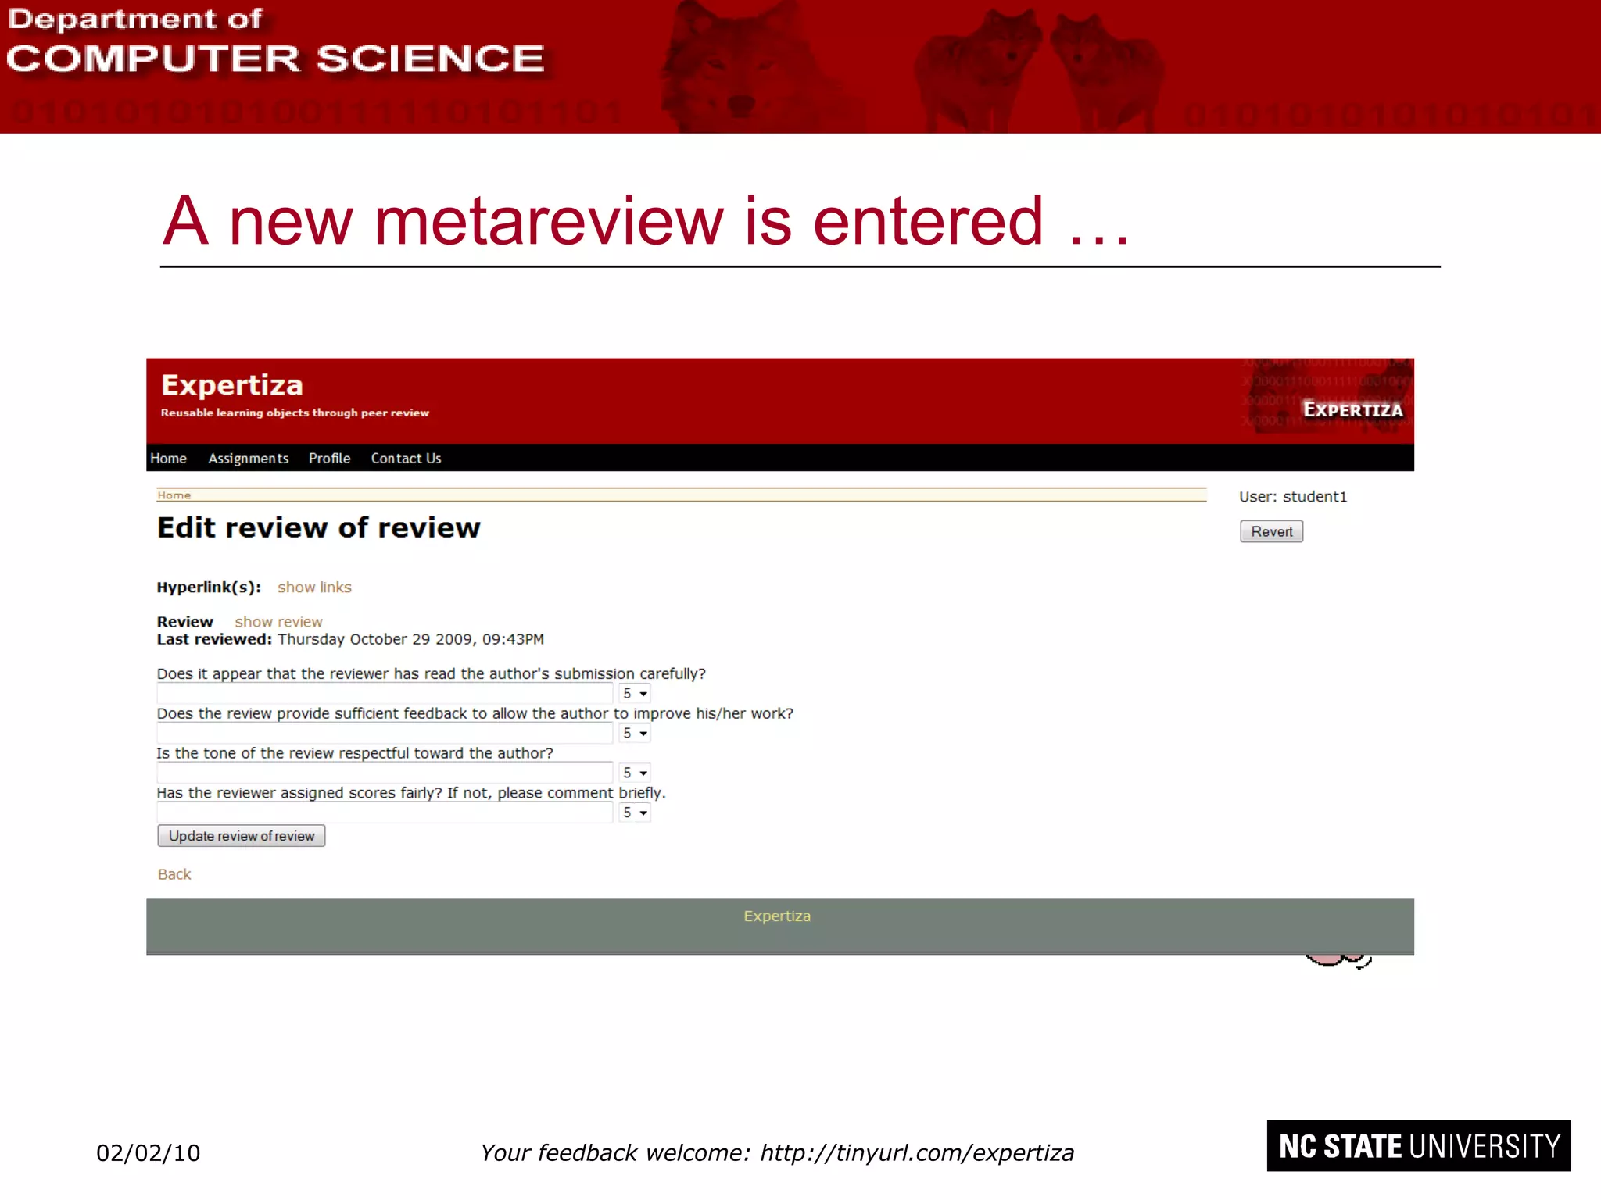Click comment field under read carefully question
Viewport: 1601px width, 1200px height.
click(384, 694)
